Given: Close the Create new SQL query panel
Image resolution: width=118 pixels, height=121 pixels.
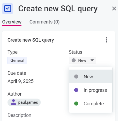Looking at the screenshot, I should 114,9.
